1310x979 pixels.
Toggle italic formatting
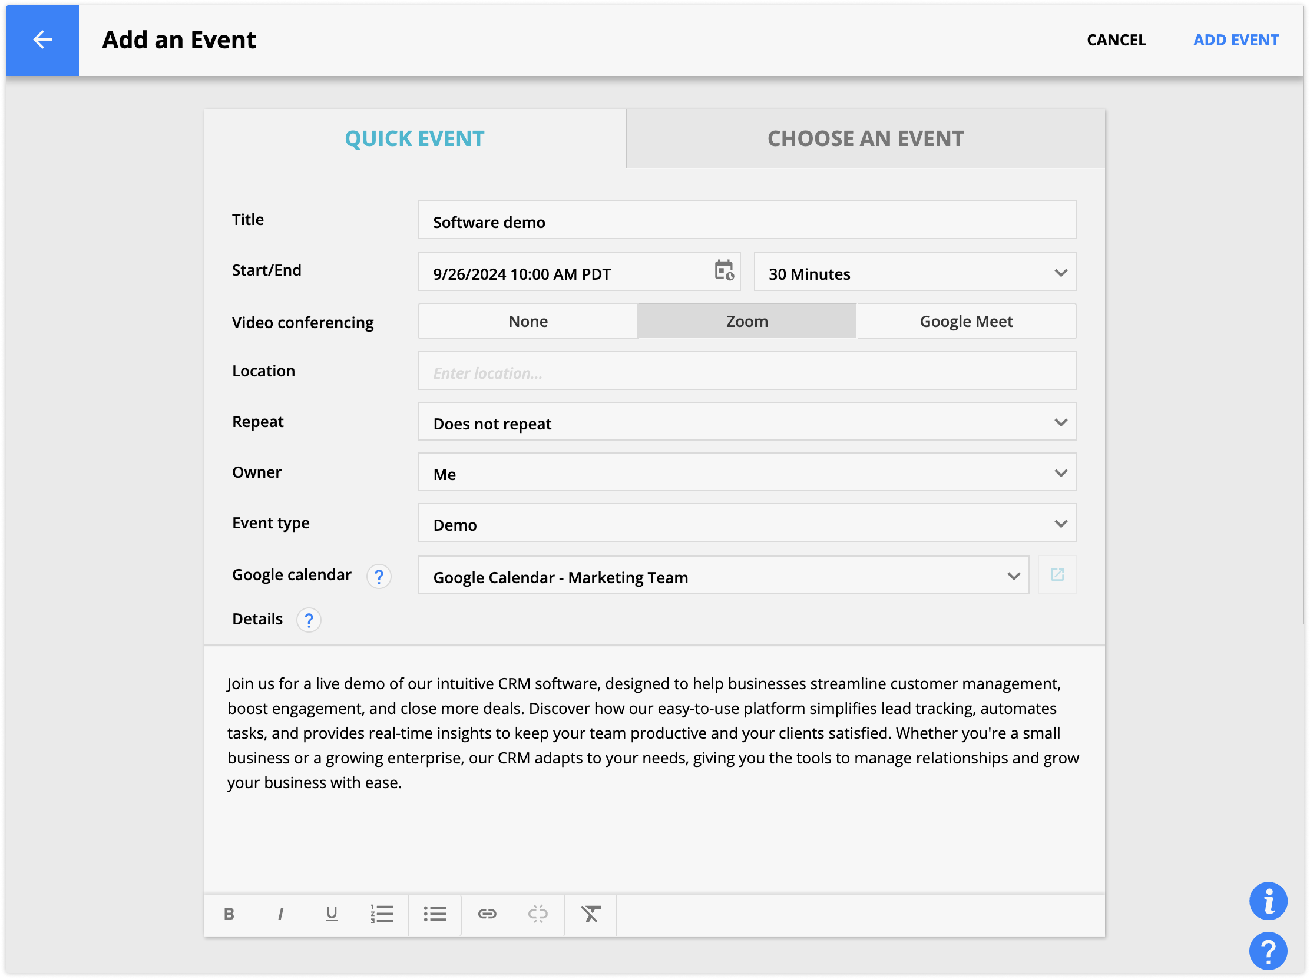(x=280, y=914)
